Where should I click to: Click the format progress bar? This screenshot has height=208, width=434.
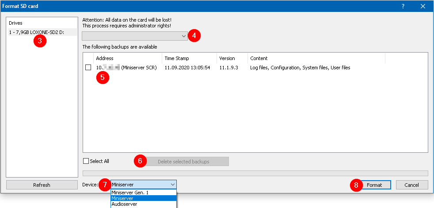255,174
